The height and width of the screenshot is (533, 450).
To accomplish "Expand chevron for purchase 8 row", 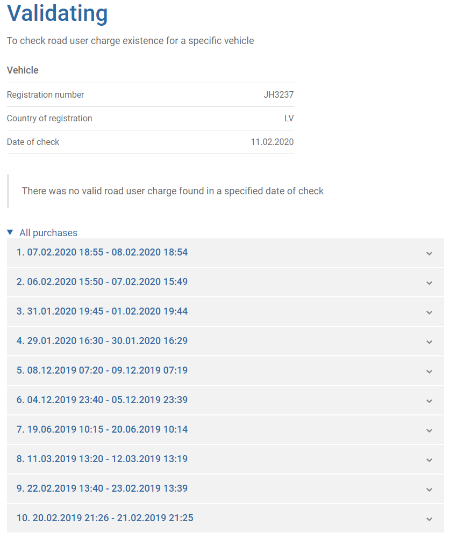I will 429,460.
